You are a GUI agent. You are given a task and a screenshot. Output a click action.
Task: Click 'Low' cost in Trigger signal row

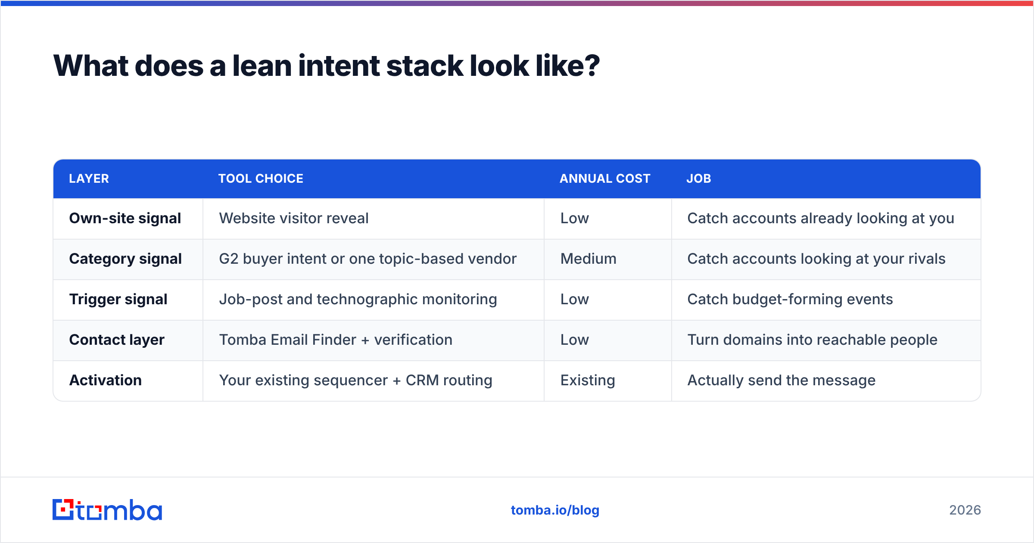pyautogui.click(x=575, y=300)
